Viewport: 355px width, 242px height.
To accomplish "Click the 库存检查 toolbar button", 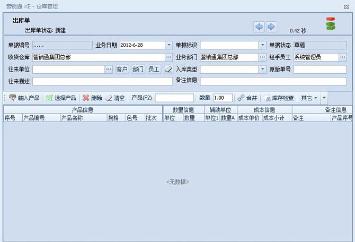I will click(x=280, y=98).
